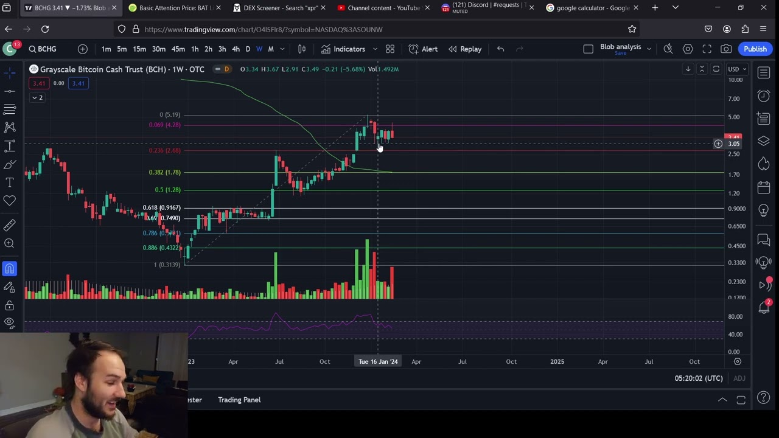Open the Indicators dialog
Image resolution: width=779 pixels, height=438 pixels.
(x=343, y=49)
